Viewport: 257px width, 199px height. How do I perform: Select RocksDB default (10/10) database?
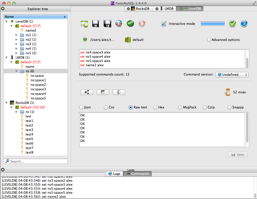[32, 107]
